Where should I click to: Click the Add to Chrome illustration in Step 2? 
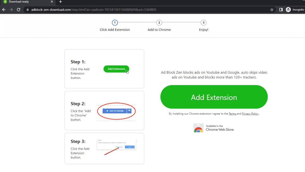[x=116, y=111]
